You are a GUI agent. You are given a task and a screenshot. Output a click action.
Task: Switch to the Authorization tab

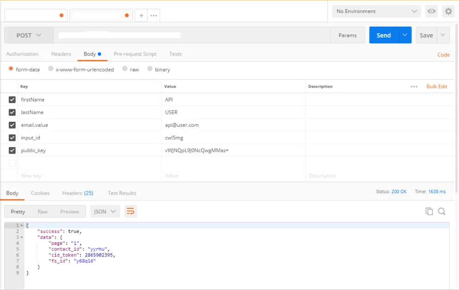[x=22, y=54]
